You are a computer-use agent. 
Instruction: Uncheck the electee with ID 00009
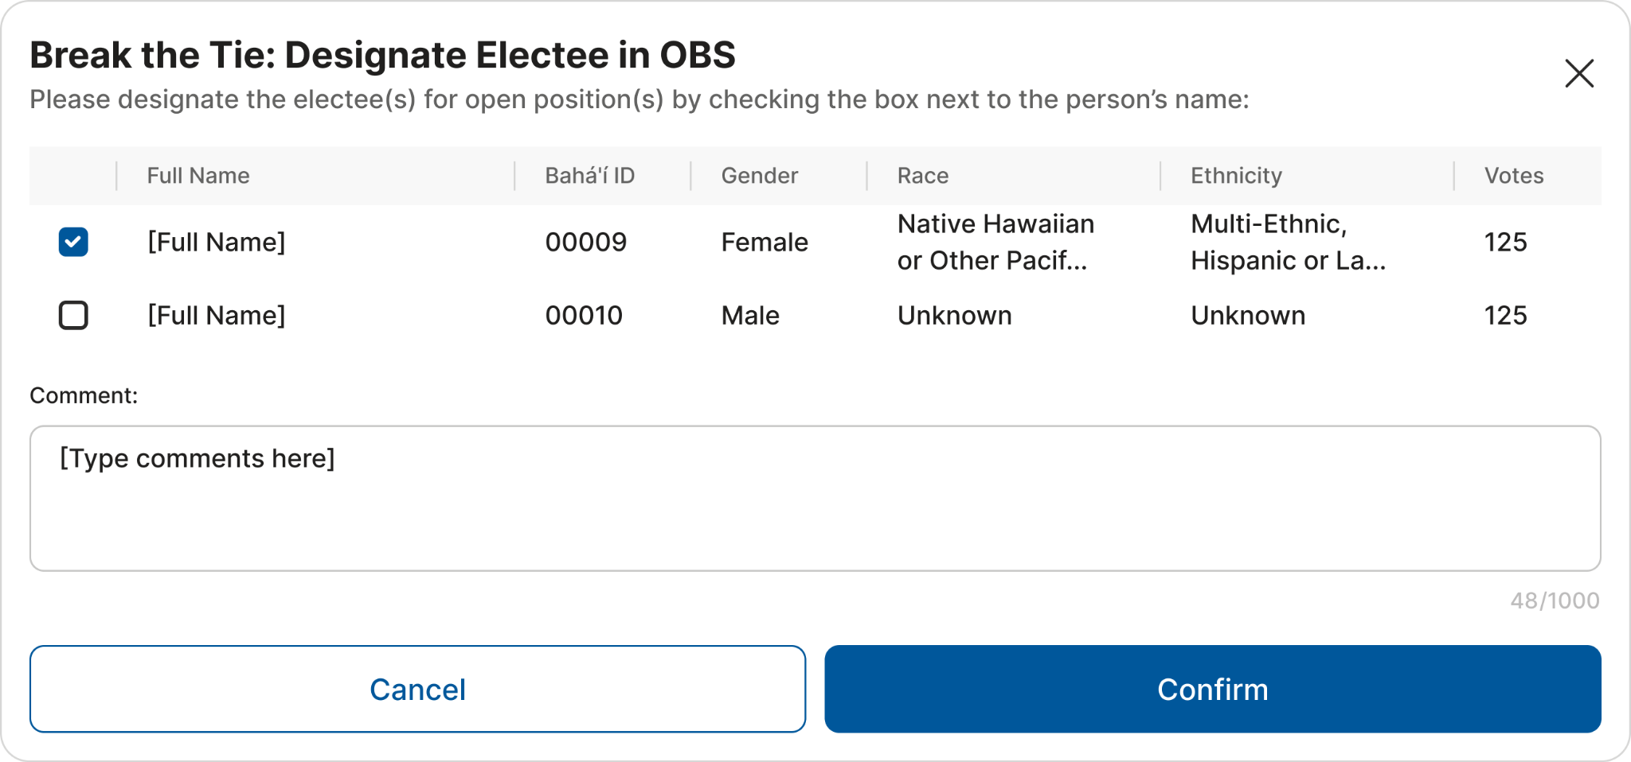point(73,242)
